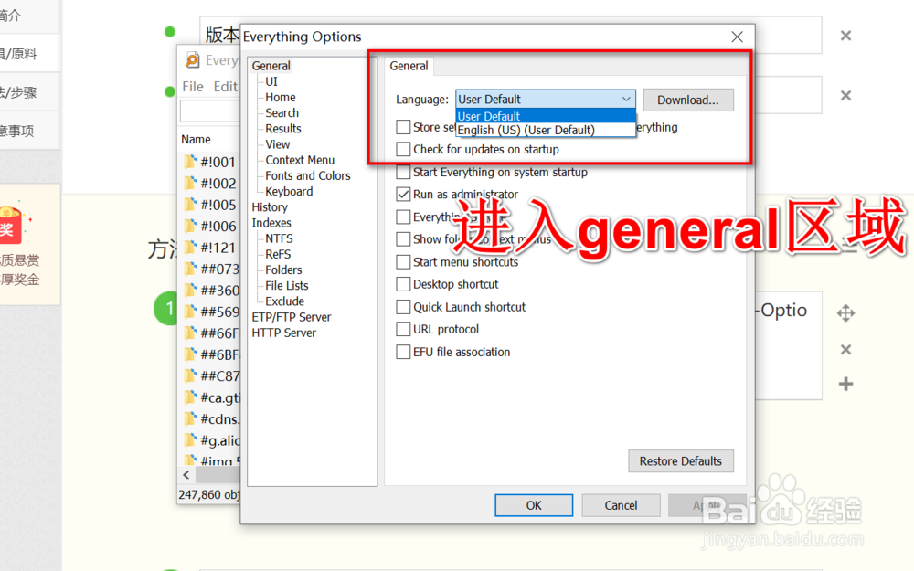Viewport: 914px width, 571px height.
Task: Select the ##073 folder icon
Action: click(190, 269)
